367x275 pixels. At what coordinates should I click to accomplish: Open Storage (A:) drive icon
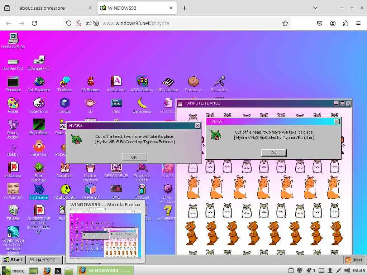click(x=39, y=63)
